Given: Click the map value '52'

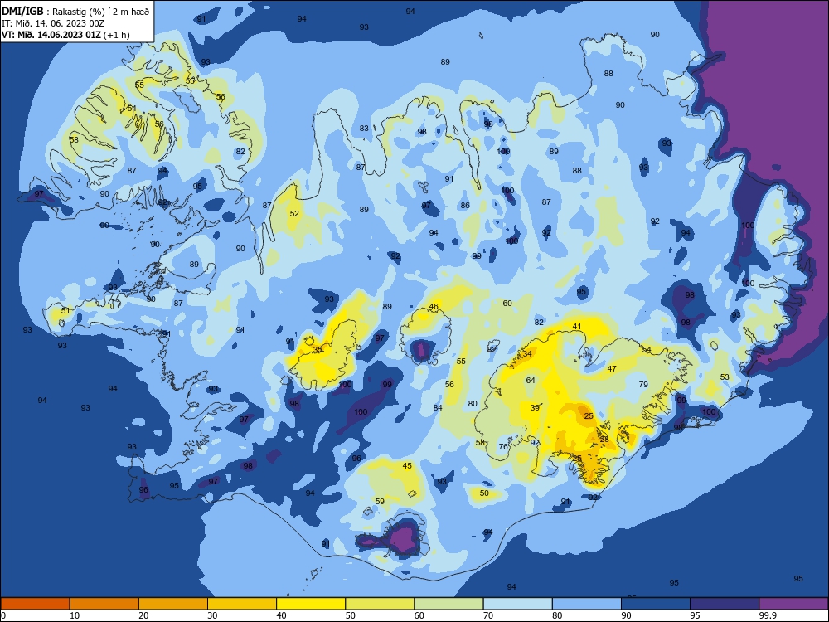Looking at the screenshot, I should click(294, 214).
